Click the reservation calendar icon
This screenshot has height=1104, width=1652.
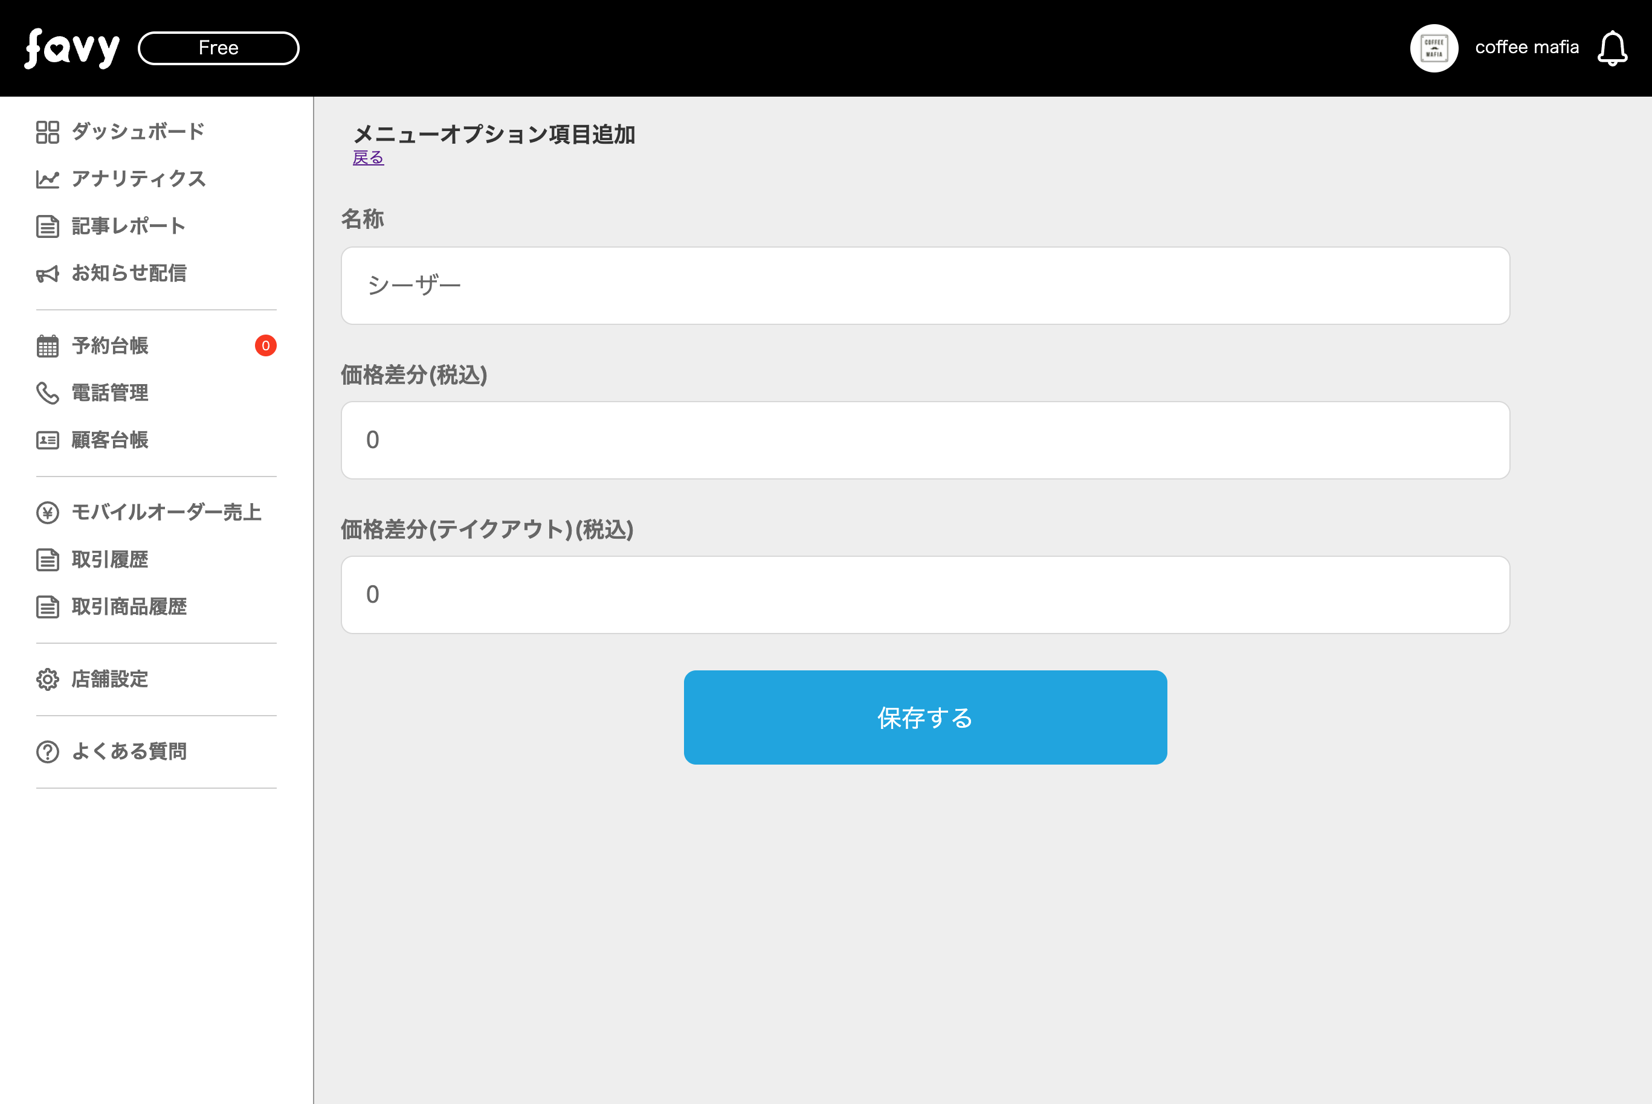[47, 347]
